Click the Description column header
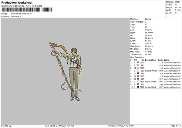The width and height of the screenshot is (182, 128). (x=150, y=60)
